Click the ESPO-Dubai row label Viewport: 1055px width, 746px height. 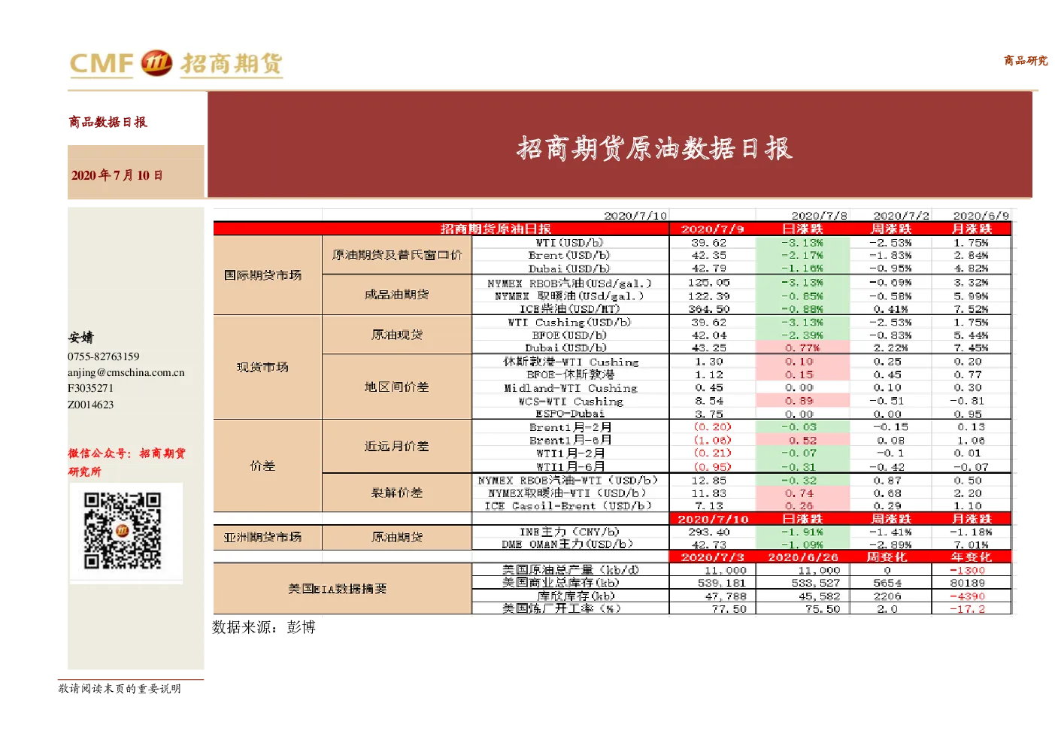tap(570, 414)
